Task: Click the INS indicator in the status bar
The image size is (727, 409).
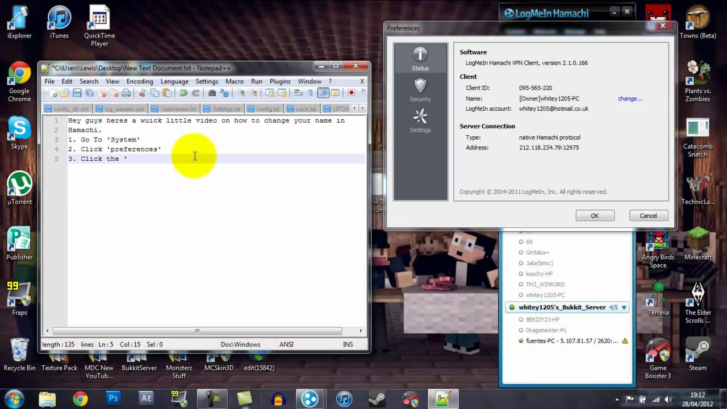Action: click(348, 344)
